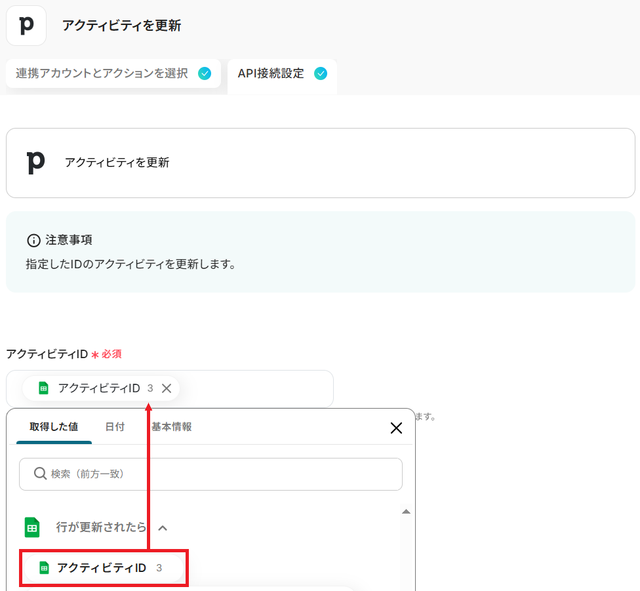The height and width of the screenshot is (591, 640).
Task: Click the info icon beside 注意事項
Action: (33, 240)
